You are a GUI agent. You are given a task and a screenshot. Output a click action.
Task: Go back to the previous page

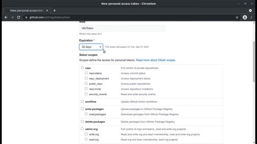[6, 17]
